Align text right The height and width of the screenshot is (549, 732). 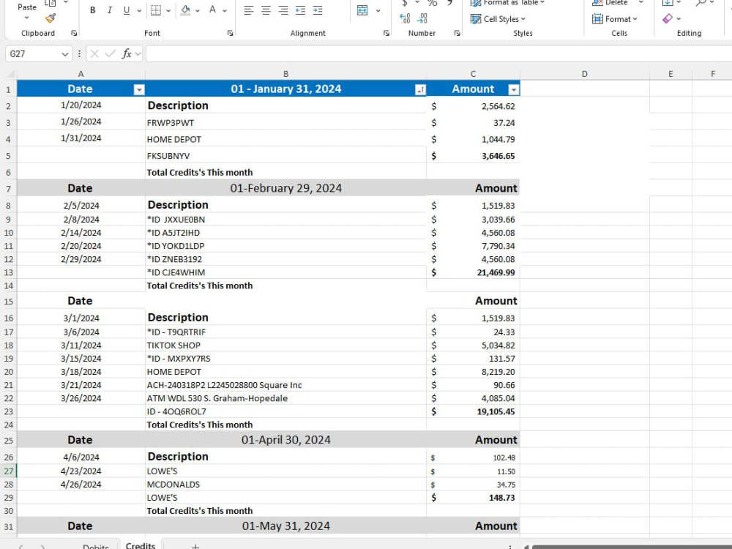(283, 10)
